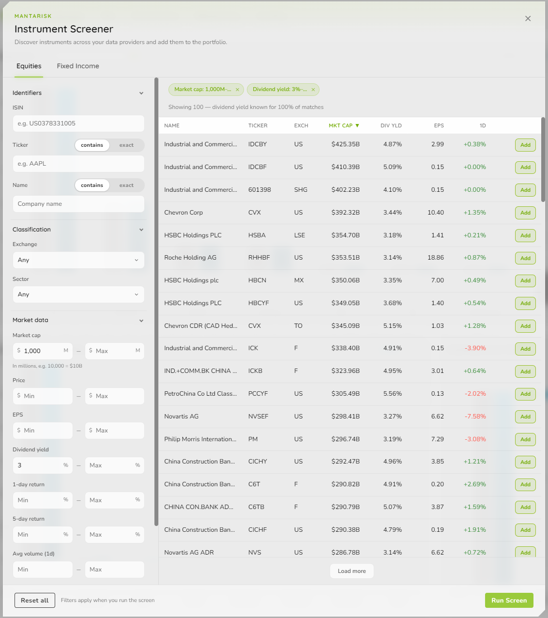This screenshot has width=548, height=618.
Task: Sort by MKT CAP descending arrow
Action: pyautogui.click(x=357, y=125)
